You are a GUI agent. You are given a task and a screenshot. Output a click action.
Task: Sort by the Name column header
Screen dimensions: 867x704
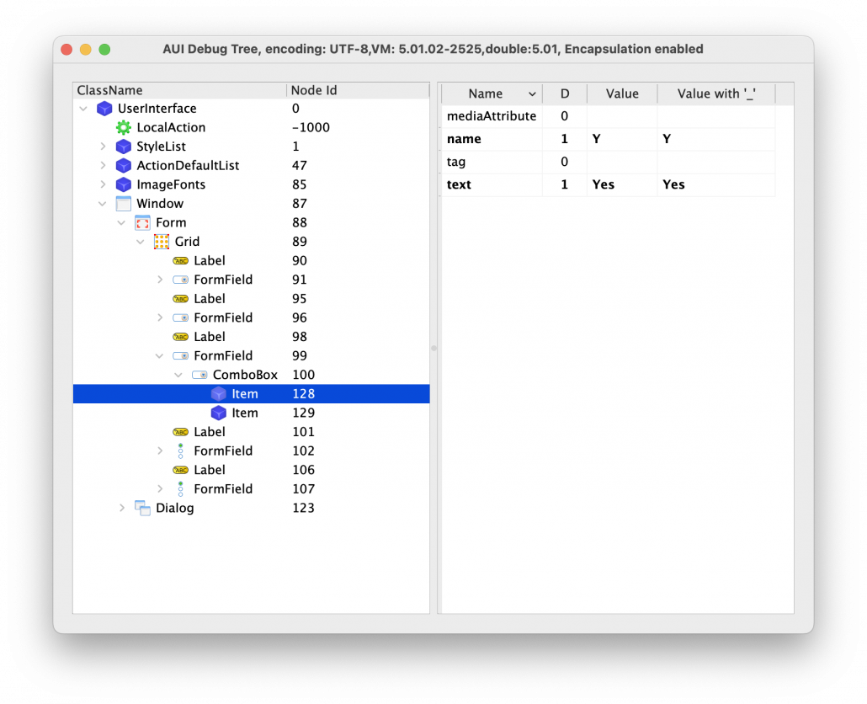492,94
